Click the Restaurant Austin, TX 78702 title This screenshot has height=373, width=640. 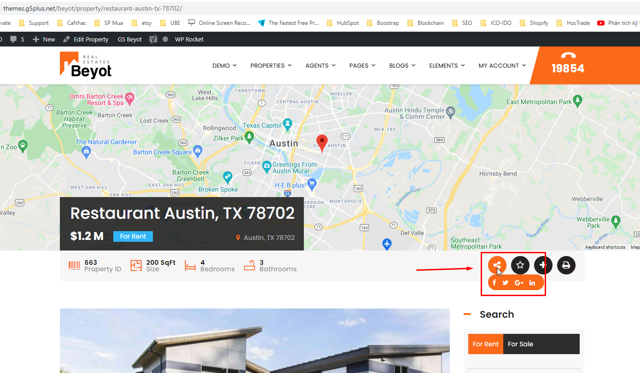tap(182, 213)
